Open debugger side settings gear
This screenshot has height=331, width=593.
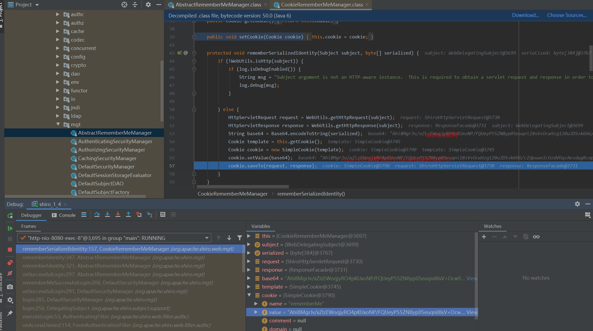click(10, 300)
